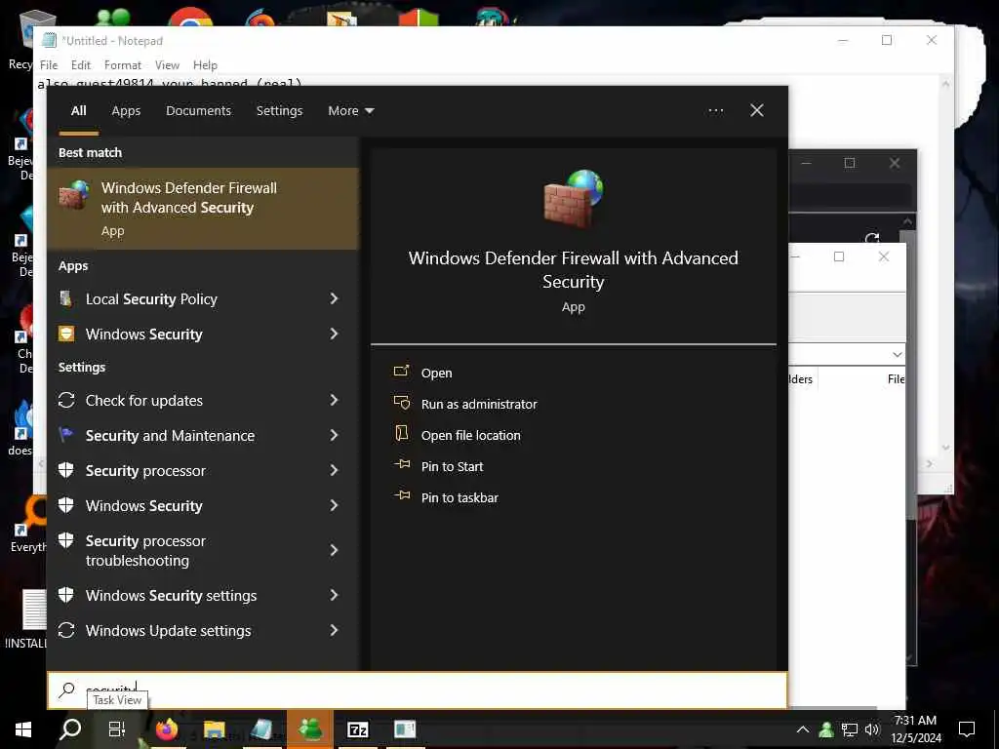Viewport: 999px width, 749px height.
Task: Open the dropdown chevron in the background window
Action: [x=898, y=354]
